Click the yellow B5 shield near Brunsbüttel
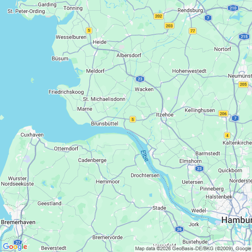Viewport: 252px width, 252px height. tap(132, 119)
